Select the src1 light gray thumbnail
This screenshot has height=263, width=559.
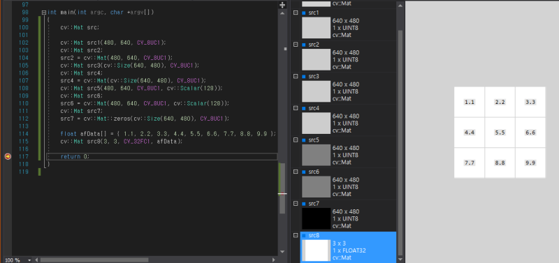(317, 28)
